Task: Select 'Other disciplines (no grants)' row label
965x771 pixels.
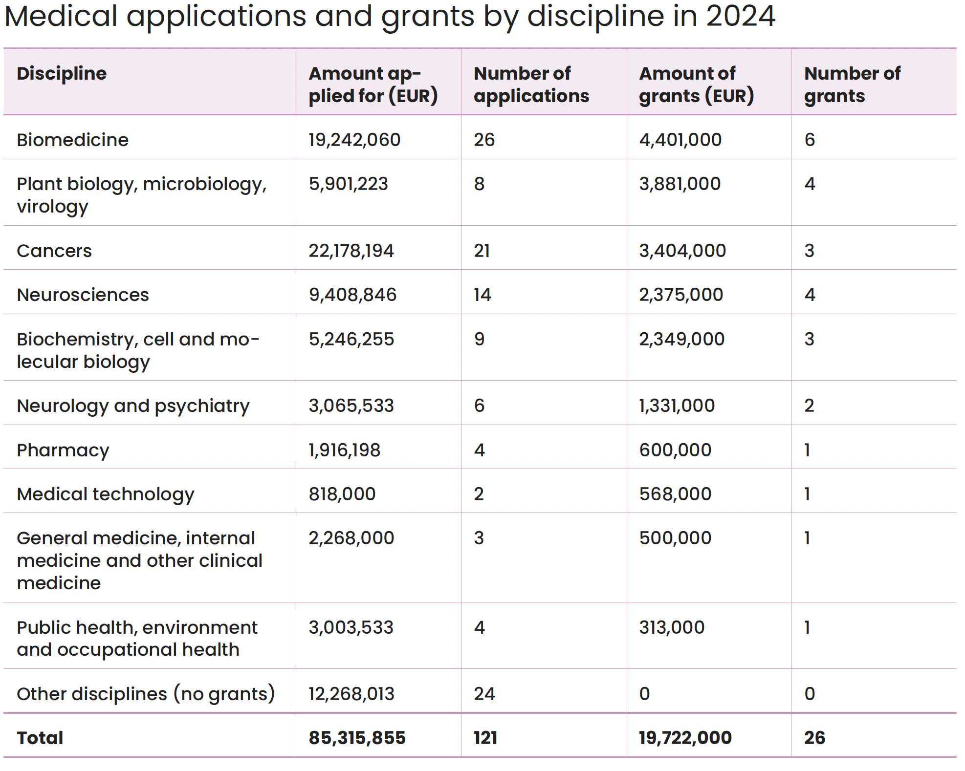Action: tap(146, 694)
